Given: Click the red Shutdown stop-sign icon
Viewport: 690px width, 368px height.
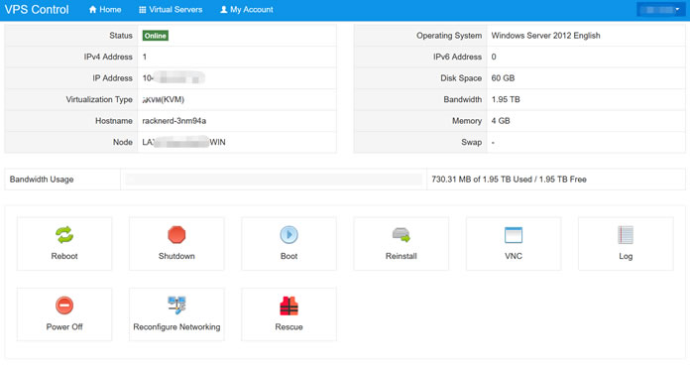Looking at the screenshot, I should point(176,235).
